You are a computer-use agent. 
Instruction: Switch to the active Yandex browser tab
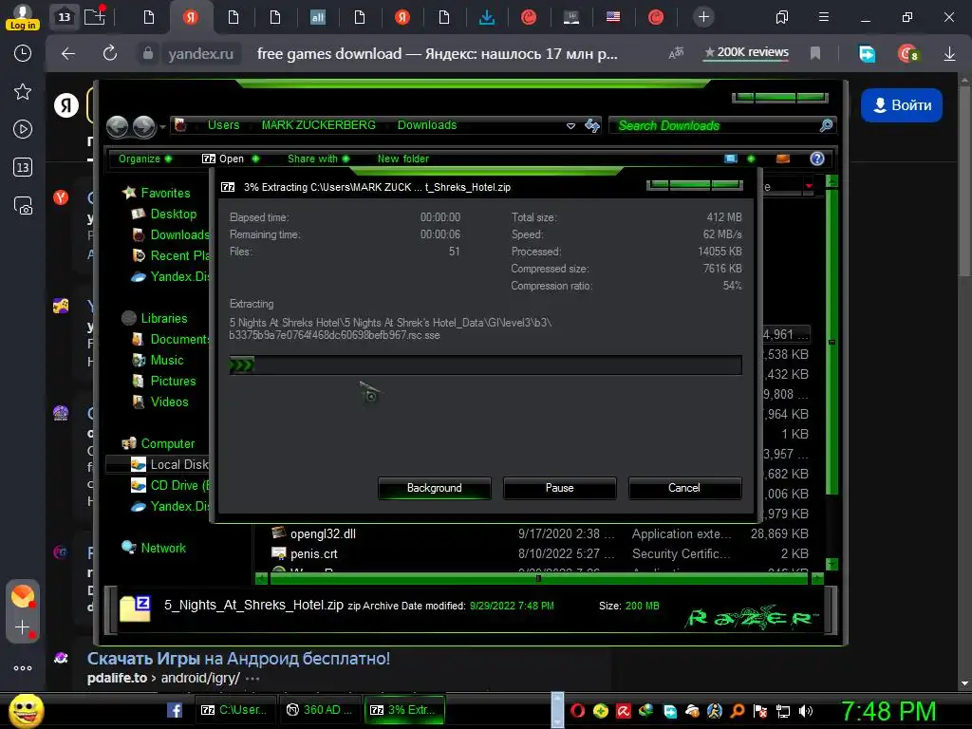pos(191,17)
